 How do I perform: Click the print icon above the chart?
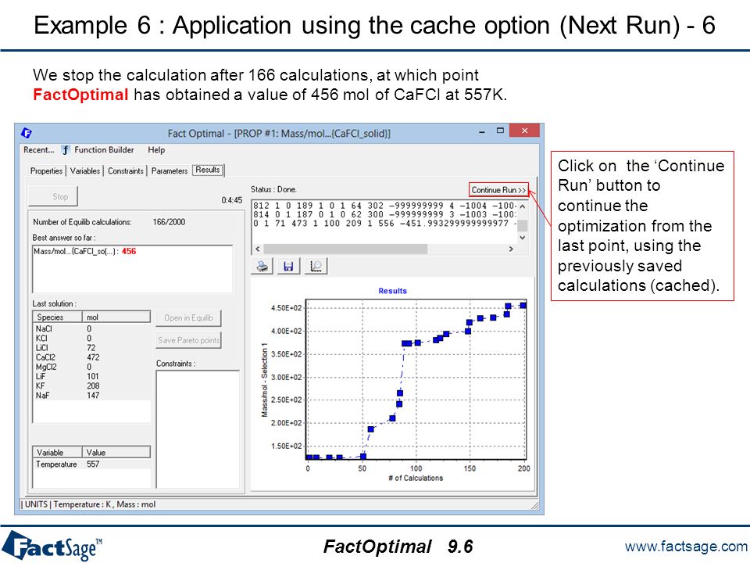(x=262, y=266)
